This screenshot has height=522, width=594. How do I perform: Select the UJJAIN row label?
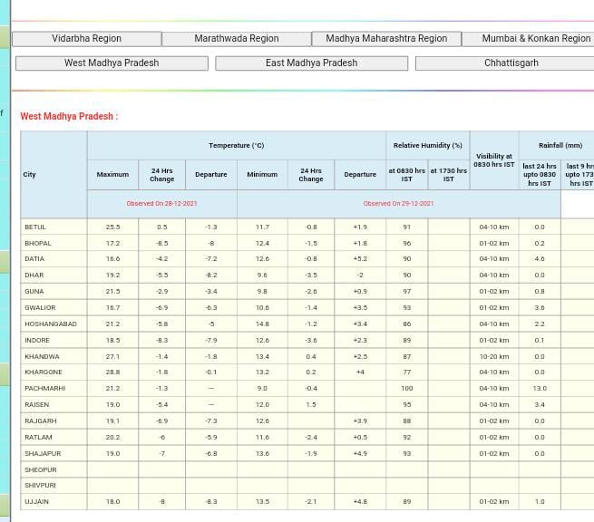coord(36,501)
